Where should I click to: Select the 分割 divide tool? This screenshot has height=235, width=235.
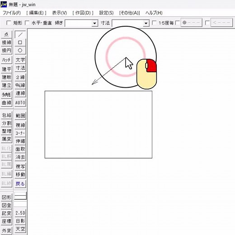click(x=6, y=123)
